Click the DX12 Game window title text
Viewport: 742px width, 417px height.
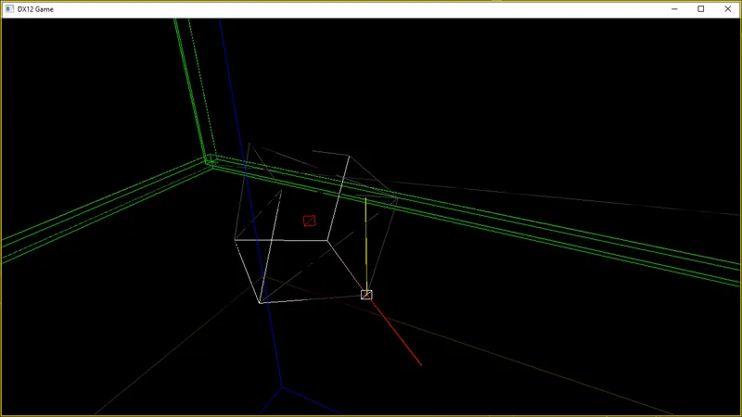pos(35,9)
